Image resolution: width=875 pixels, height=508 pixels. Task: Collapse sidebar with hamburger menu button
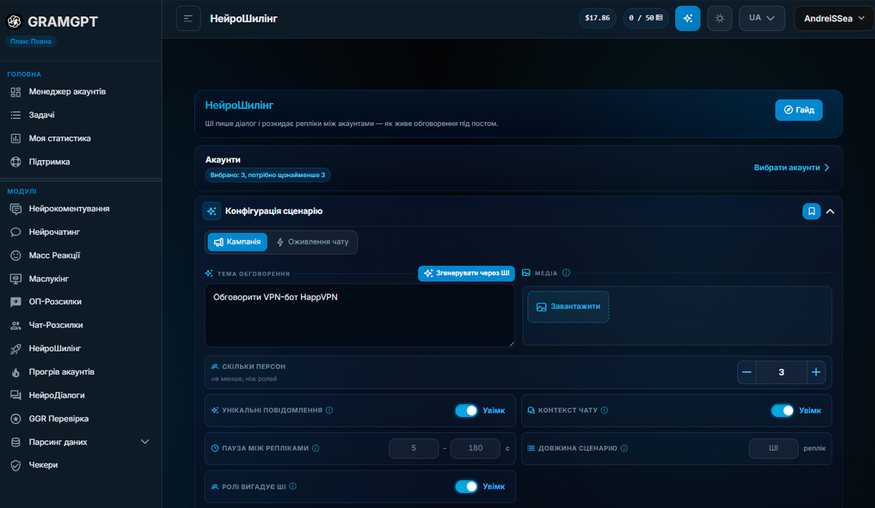[188, 18]
